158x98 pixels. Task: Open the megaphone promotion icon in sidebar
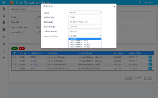[x=4, y=37]
